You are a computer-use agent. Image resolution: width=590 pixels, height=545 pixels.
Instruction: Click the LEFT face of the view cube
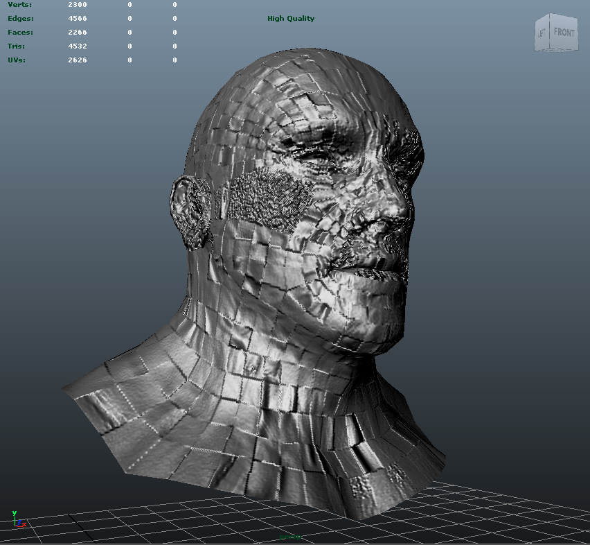(x=542, y=32)
